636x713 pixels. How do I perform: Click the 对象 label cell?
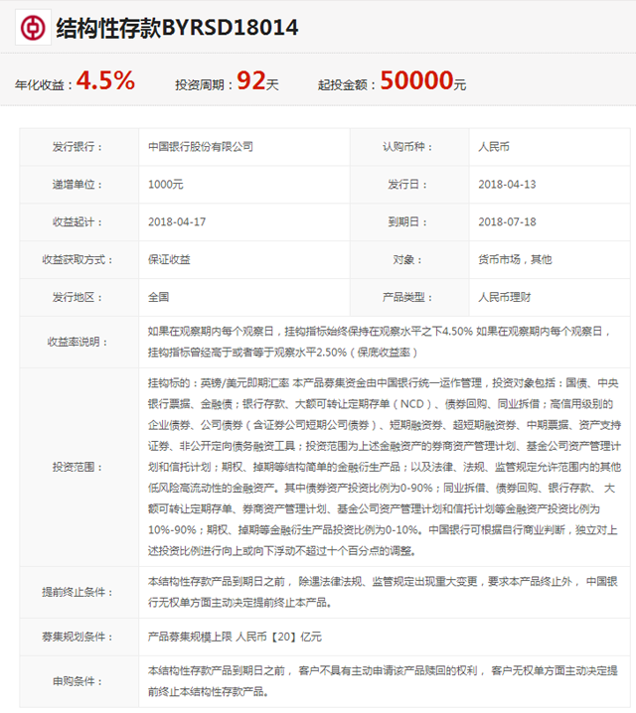pyautogui.click(x=409, y=259)
